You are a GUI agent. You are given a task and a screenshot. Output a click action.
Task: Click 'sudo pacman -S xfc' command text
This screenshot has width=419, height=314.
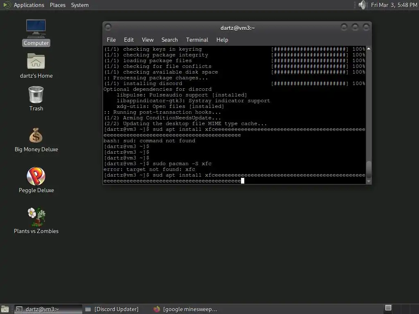click(182, 164)
